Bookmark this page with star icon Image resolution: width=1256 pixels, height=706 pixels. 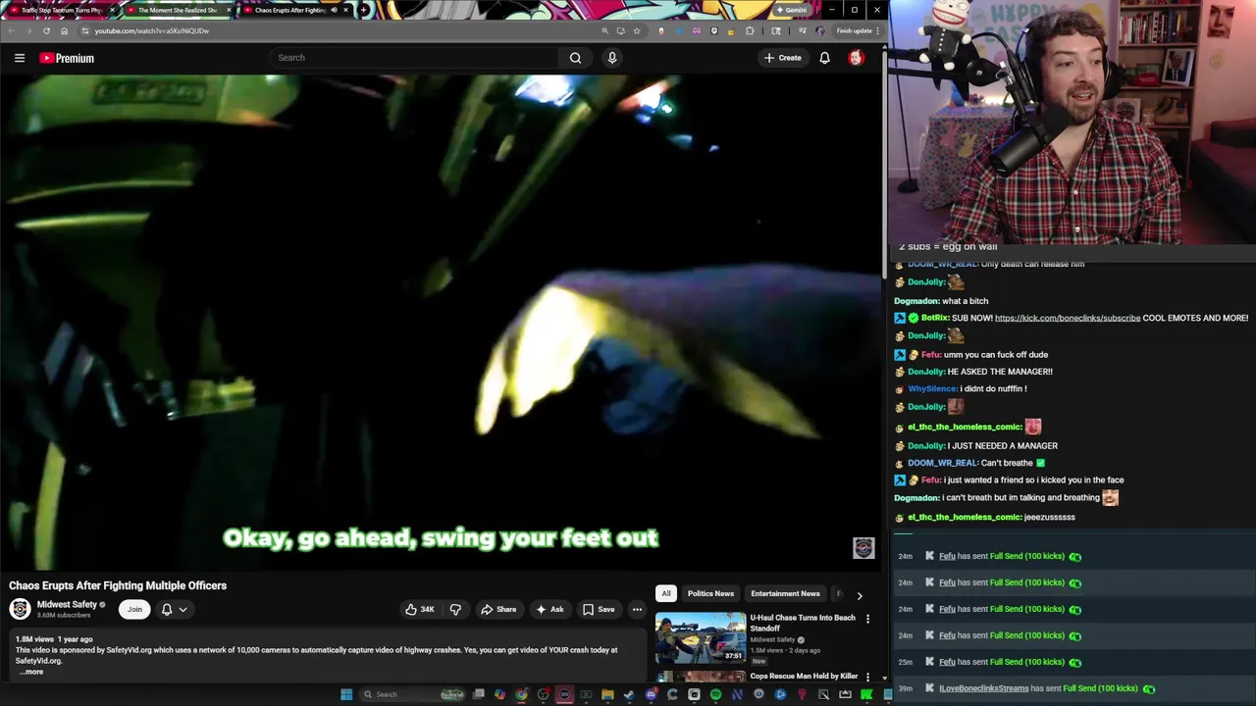pyautogui.click(x=637, y=30)
